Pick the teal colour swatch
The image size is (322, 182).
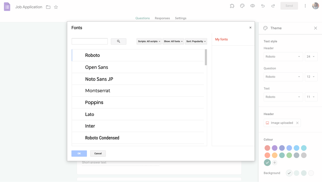(x=282, y=155)
